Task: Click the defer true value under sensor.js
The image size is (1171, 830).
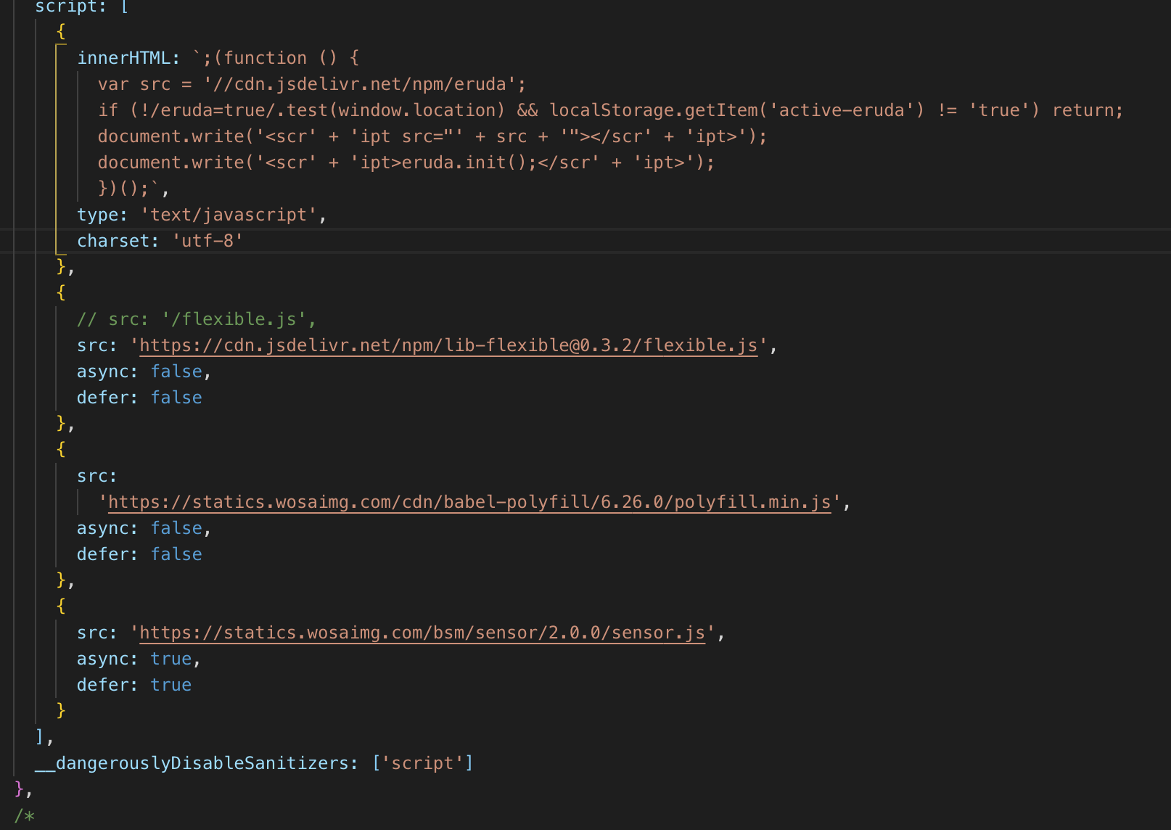Action: [170, 685]
